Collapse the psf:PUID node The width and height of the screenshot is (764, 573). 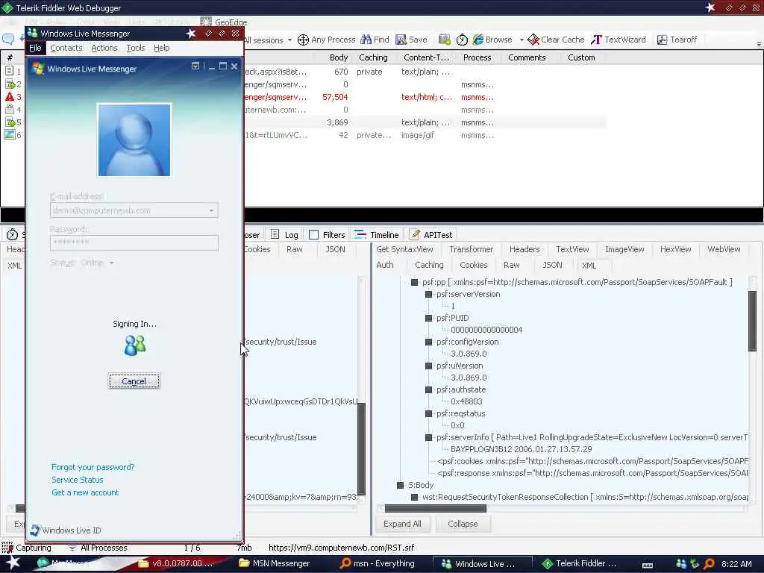tap(429, 318)
